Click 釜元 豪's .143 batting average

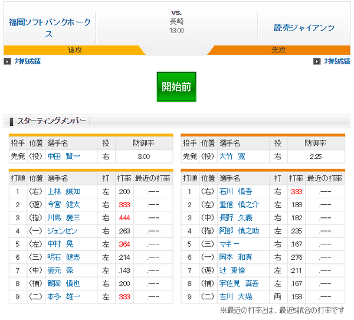pyautogui.click(x=124, y=270)
